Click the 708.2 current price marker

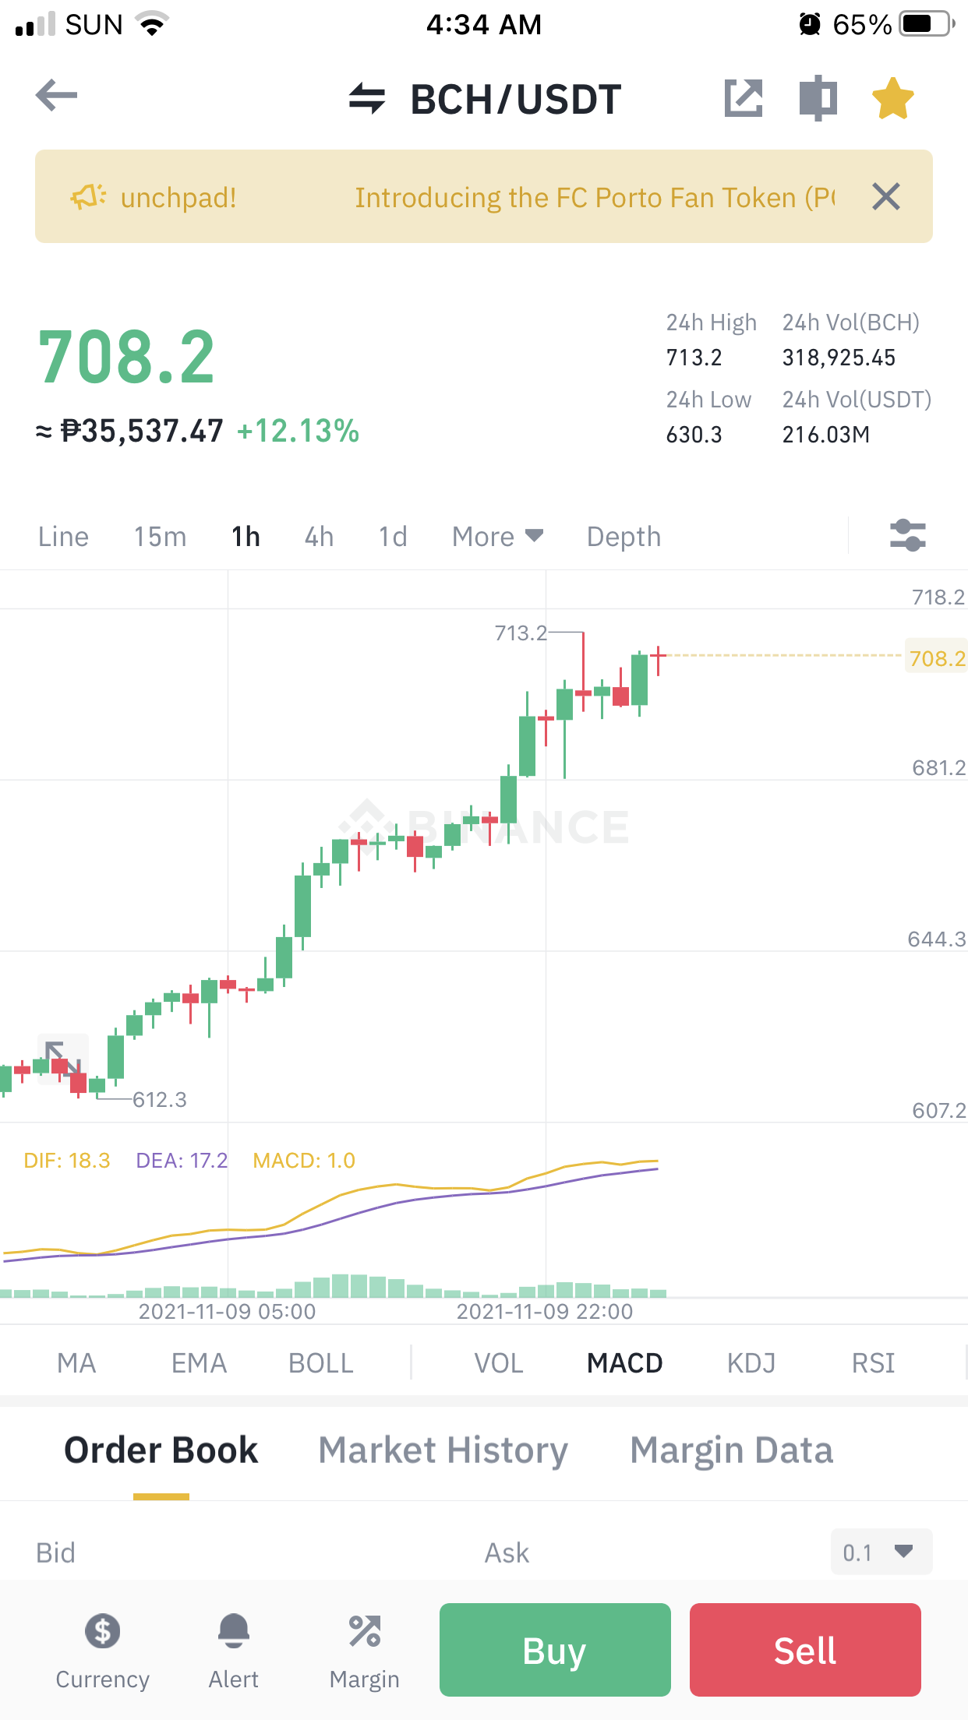click(x=936, y=658)
